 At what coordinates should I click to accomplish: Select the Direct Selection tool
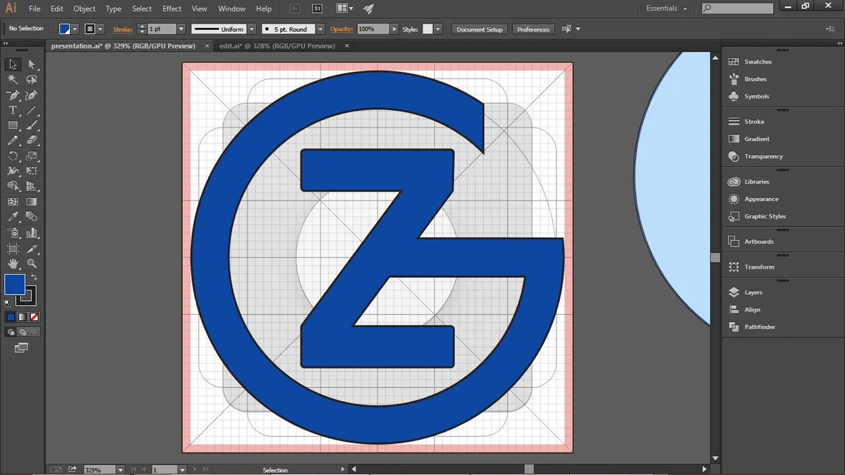pyautogui.click(x=32, y=64)
